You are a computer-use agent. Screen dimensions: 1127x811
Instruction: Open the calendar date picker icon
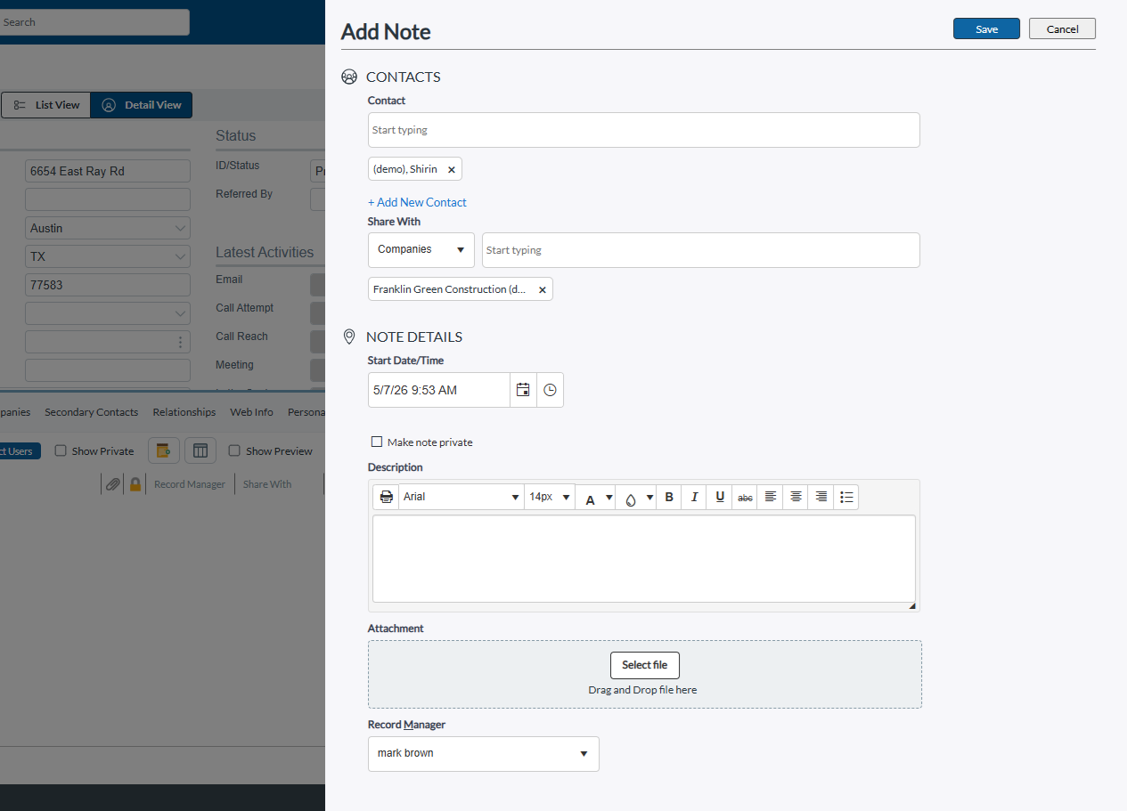tap(523, 390)
